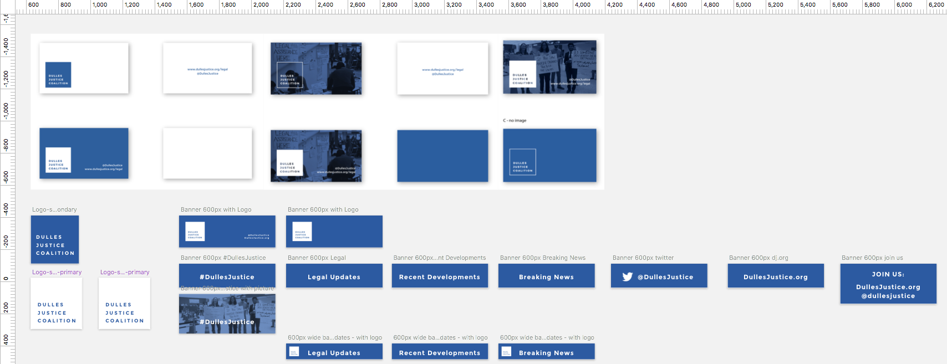Select the DullesJustice.org banner
The height and width of the screenshot is (364, 947).
pos(776,276)
